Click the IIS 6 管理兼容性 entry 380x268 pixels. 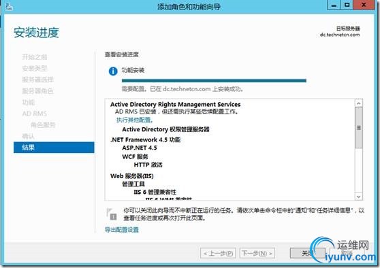[155, 192]
